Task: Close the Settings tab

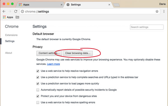Action: click(x=109, y=5)
